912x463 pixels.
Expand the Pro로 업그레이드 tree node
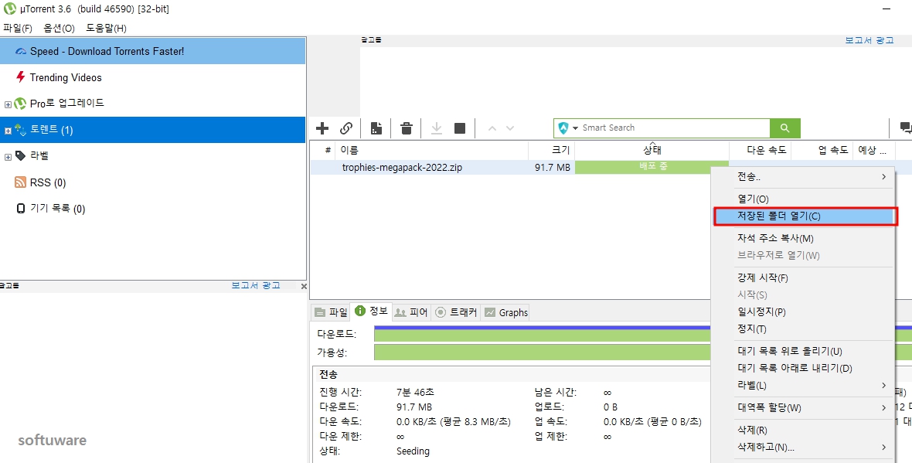click(8, 104)
